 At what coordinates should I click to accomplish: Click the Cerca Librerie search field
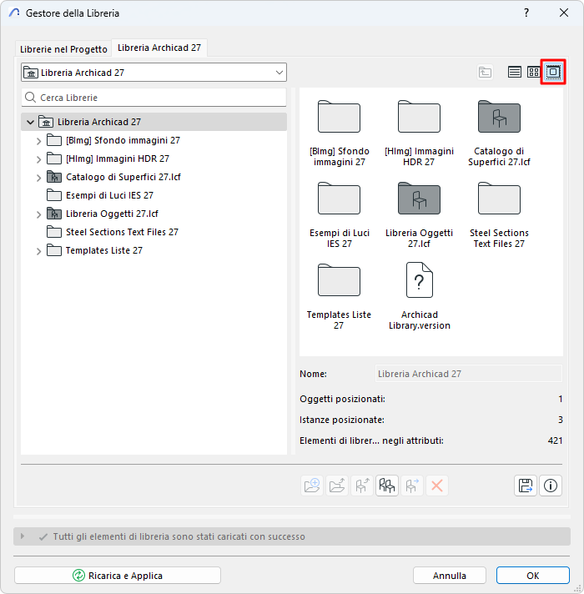[154, 98]
